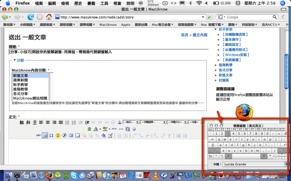Image resolution: width=291 pixels, height=181 pixels.
Task: Align text left in the editor toolbar
Action: (41, 122)
